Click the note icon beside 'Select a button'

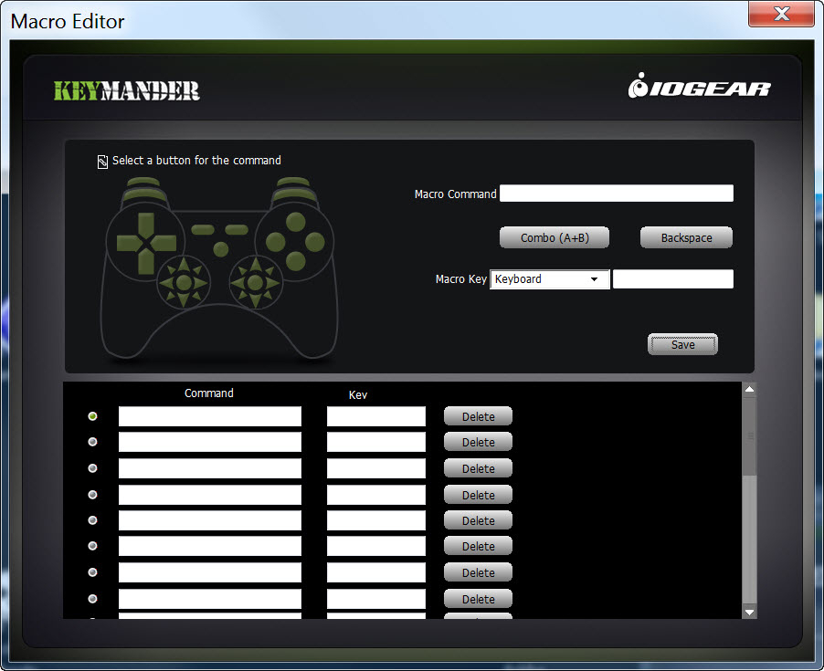point(102,162)
